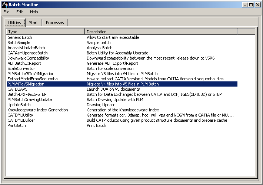Select CATAsmUpgradeBatch utility

pos(27,53)
